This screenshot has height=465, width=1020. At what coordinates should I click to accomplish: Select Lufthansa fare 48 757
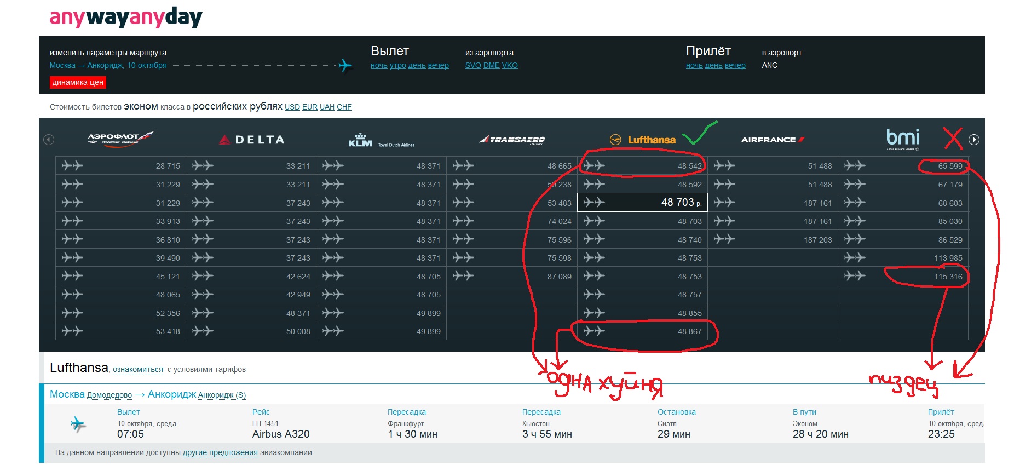(643, 294)
